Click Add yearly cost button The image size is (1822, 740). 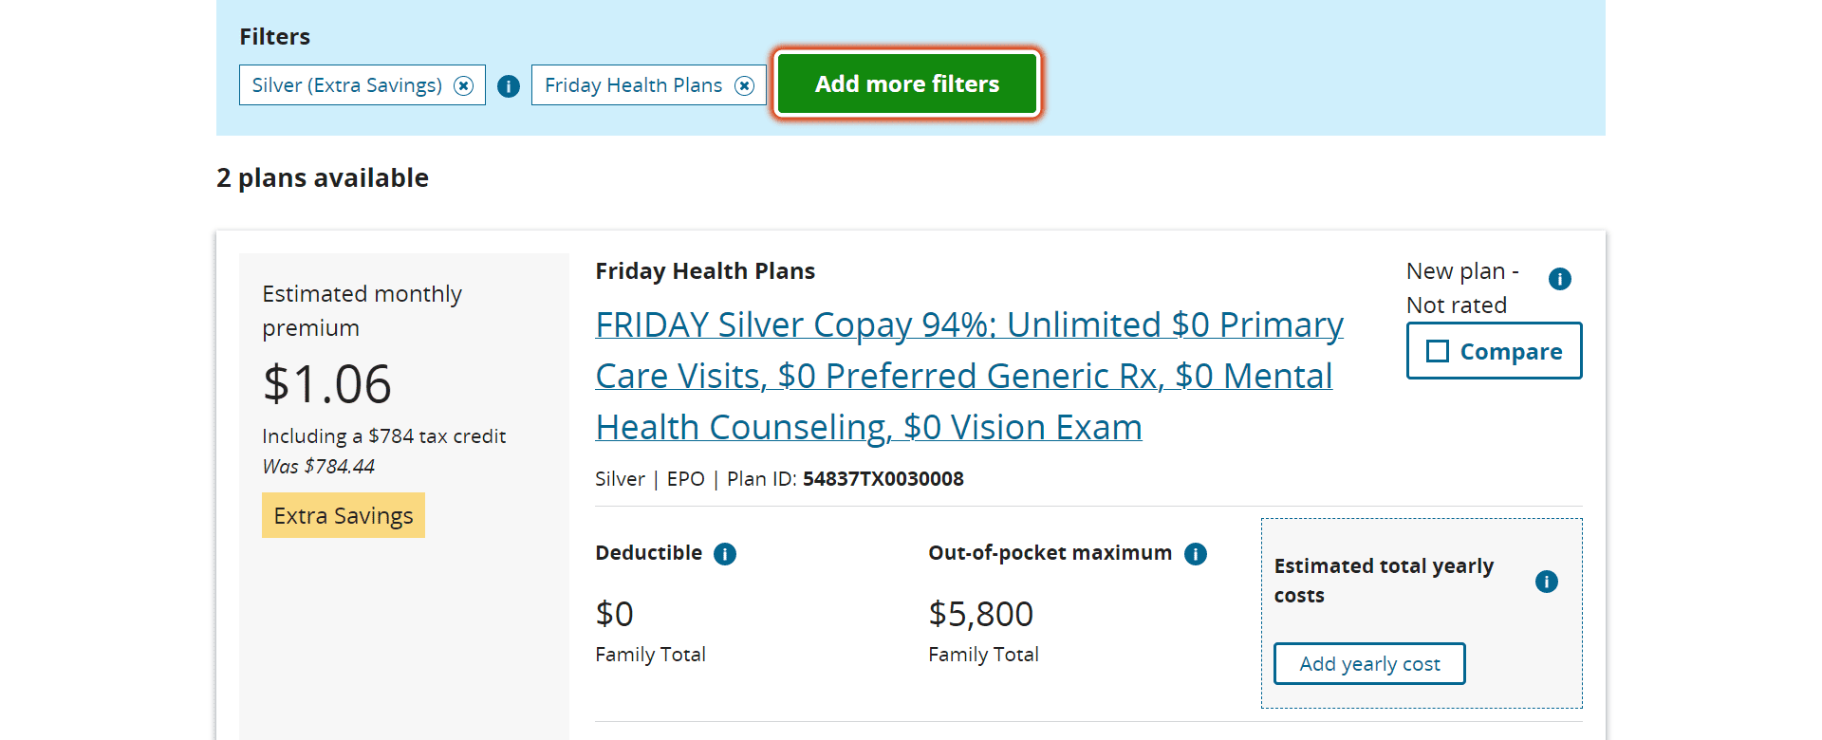[1369, 664]
